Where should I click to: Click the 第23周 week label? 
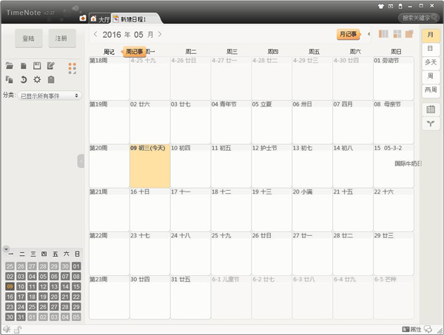98,280
